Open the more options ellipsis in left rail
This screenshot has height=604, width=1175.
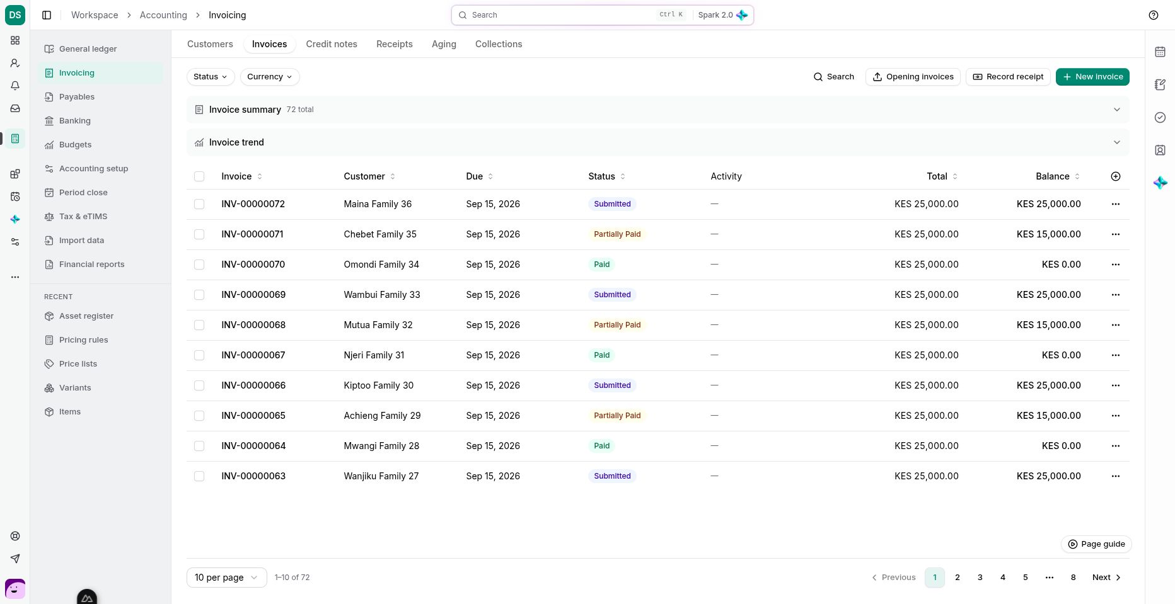coord(15,277)
